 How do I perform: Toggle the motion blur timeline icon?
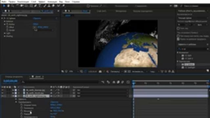pyautogui.click(x=122, y=82)
